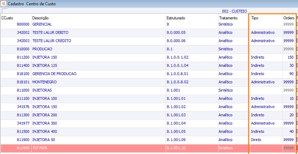Click the TESTE LALUR DEBITO description
The height and width of the screenshot is (154, 298).
(50, 33)
